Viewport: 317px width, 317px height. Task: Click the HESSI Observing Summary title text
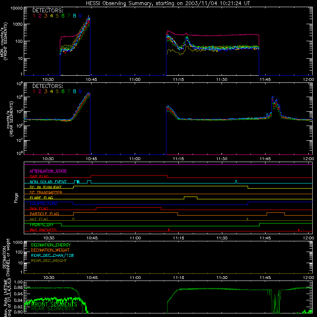[168, 3]
